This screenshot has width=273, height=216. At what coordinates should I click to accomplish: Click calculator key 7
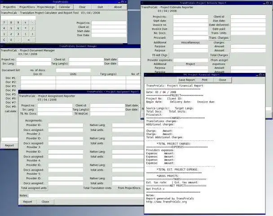coord(4,22)
